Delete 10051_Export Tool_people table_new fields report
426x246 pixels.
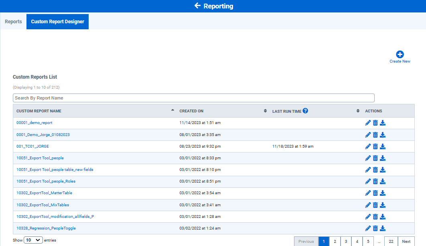375,170
